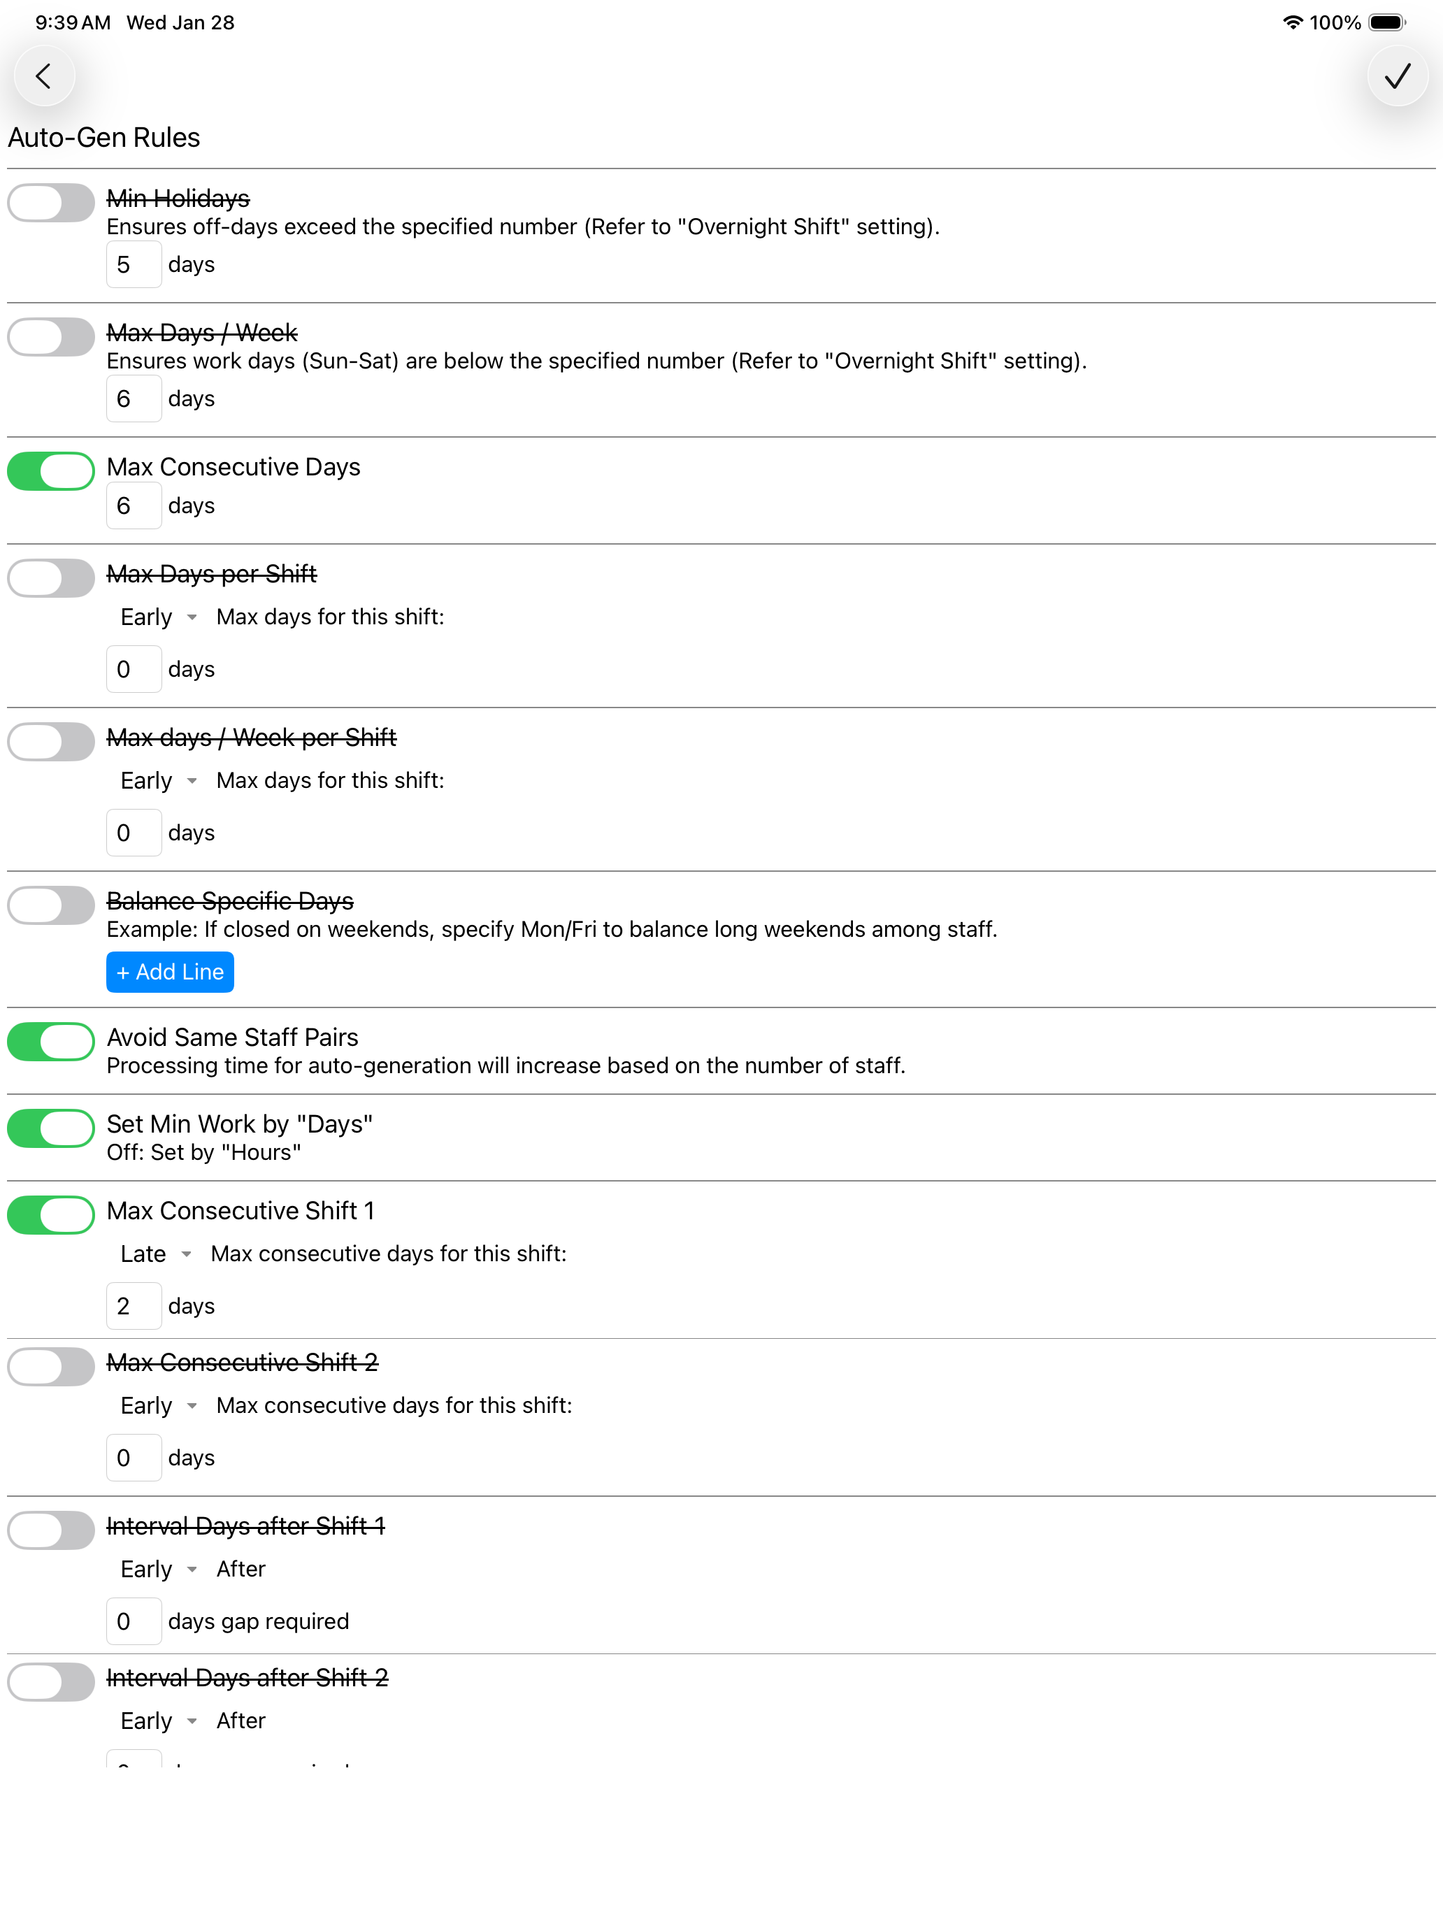
Task: Click the Min Holidays days field showing 5
Action: pyautogui.click(x=134, y=264)
